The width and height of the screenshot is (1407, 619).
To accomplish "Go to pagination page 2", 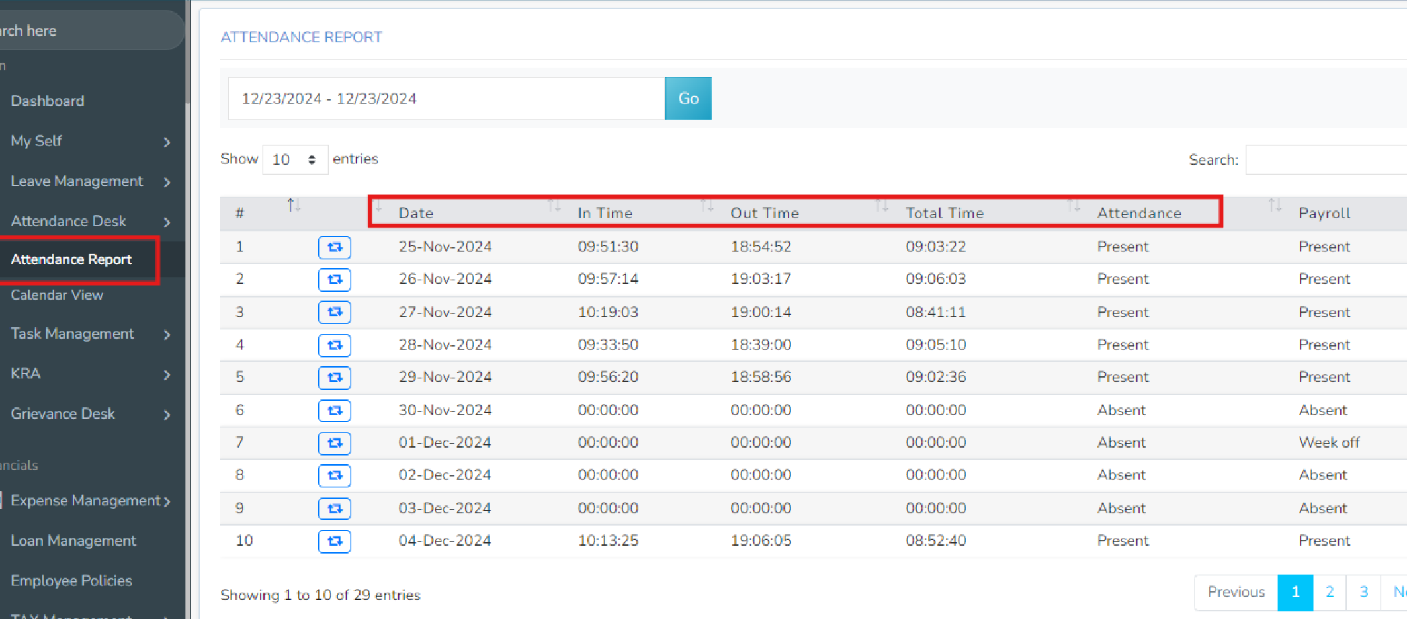I will pyautogui.click(x=1330, y=592).
